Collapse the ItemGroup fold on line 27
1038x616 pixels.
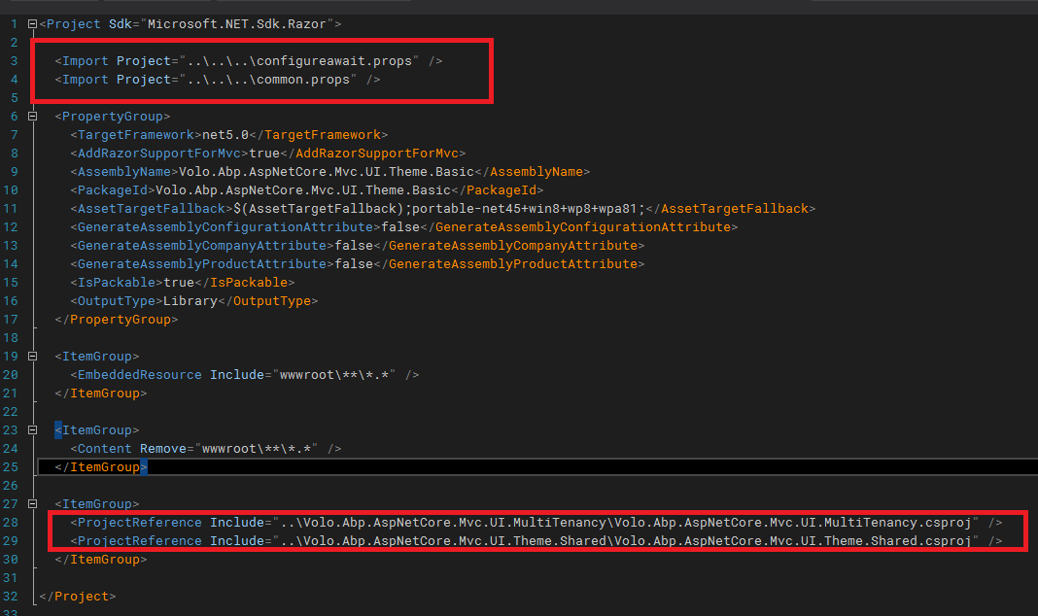(x=32, y=504)
